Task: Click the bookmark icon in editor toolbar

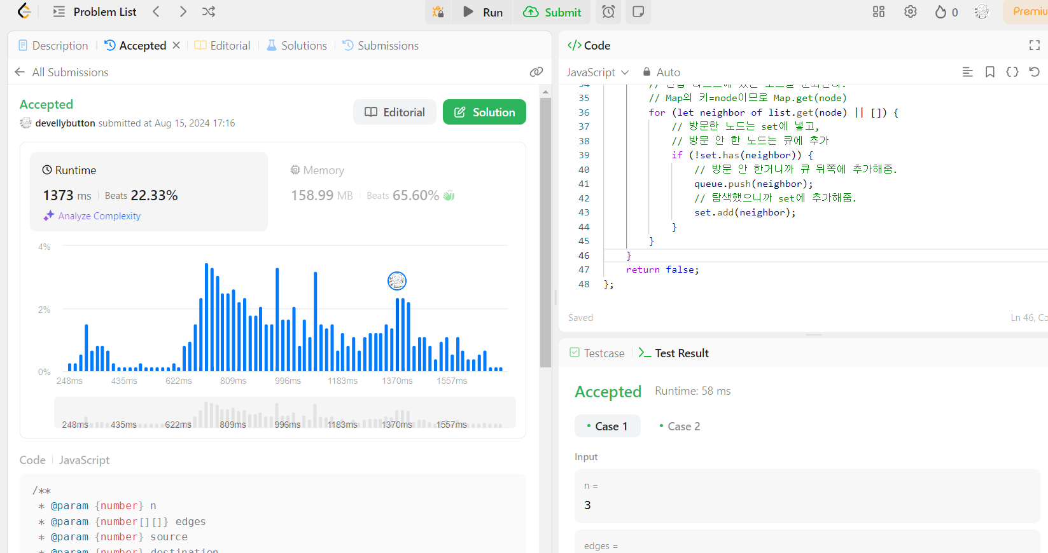Action: click(990, 72)
